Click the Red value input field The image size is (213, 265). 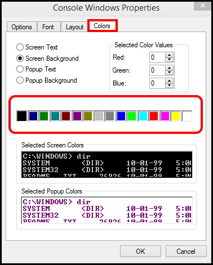coord(157,57)
